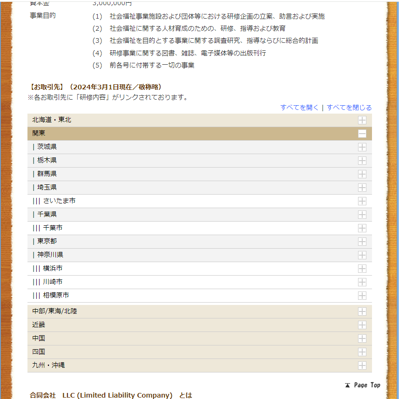
Task: Click すべてを開く link
Action: [299, 108]
